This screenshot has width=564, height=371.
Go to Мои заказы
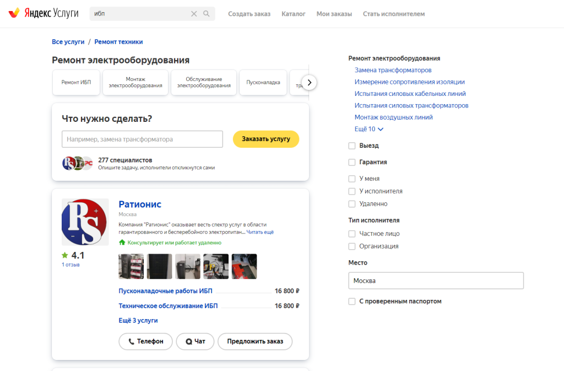334,14
